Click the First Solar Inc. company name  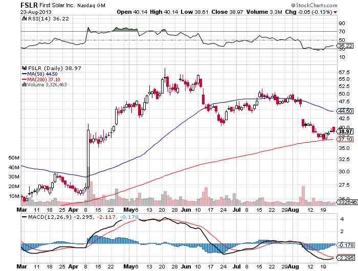tap(57, 5)
